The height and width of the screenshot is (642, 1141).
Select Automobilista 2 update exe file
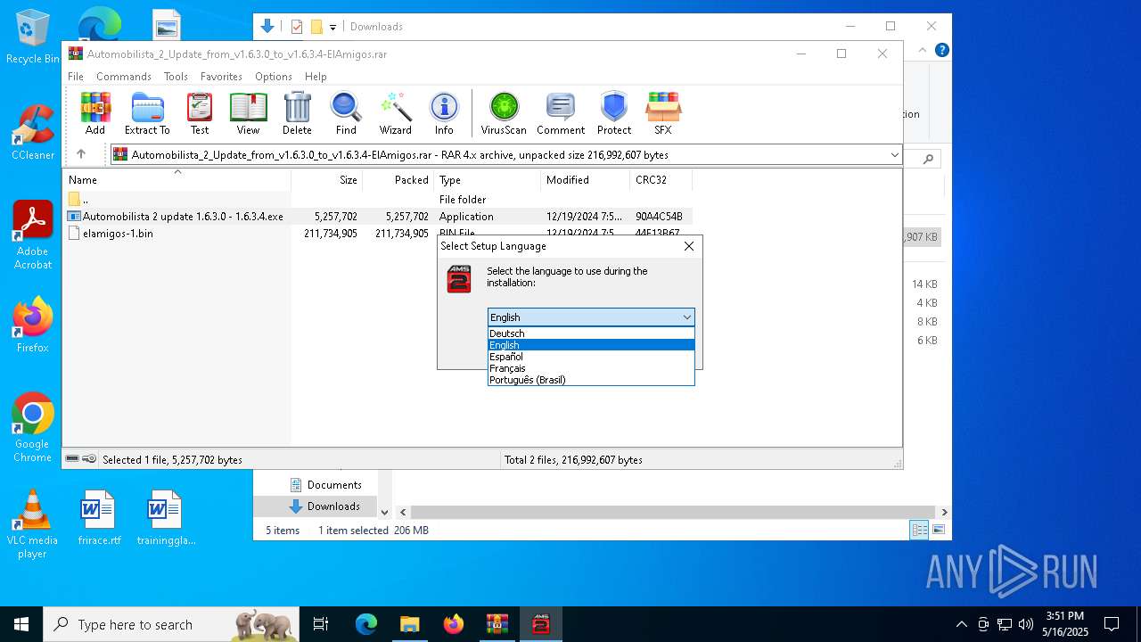click(379, 217)
